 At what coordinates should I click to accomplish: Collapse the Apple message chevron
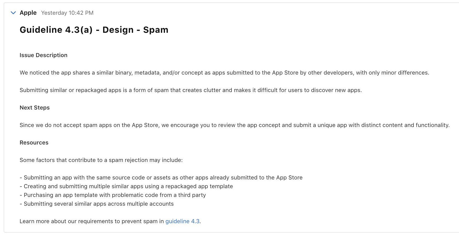13,13
